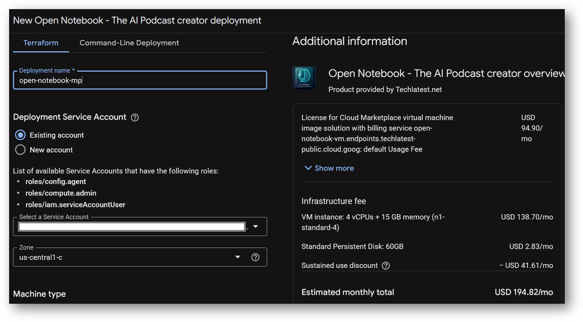Click the USD 138.70/mo VM instance price
583x322 pixels.
pos(527,217)
